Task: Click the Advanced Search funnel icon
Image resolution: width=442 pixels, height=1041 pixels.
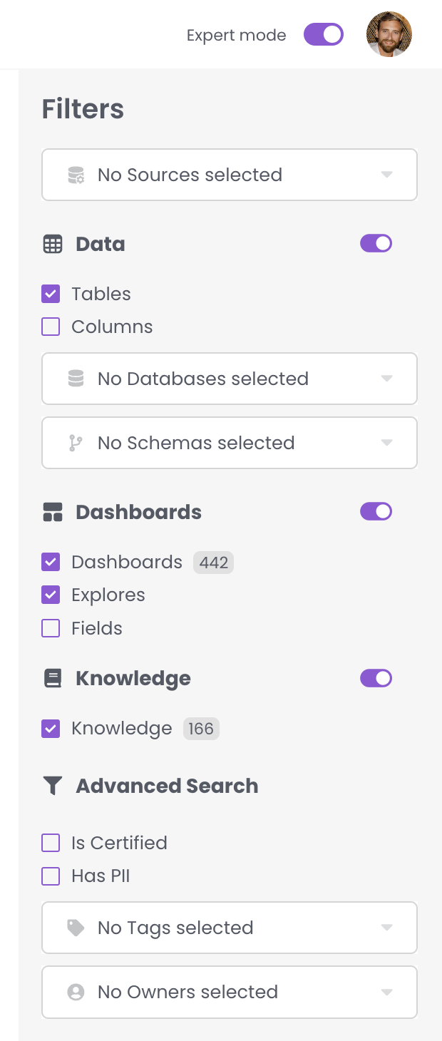Action: (x=53, y=786)
